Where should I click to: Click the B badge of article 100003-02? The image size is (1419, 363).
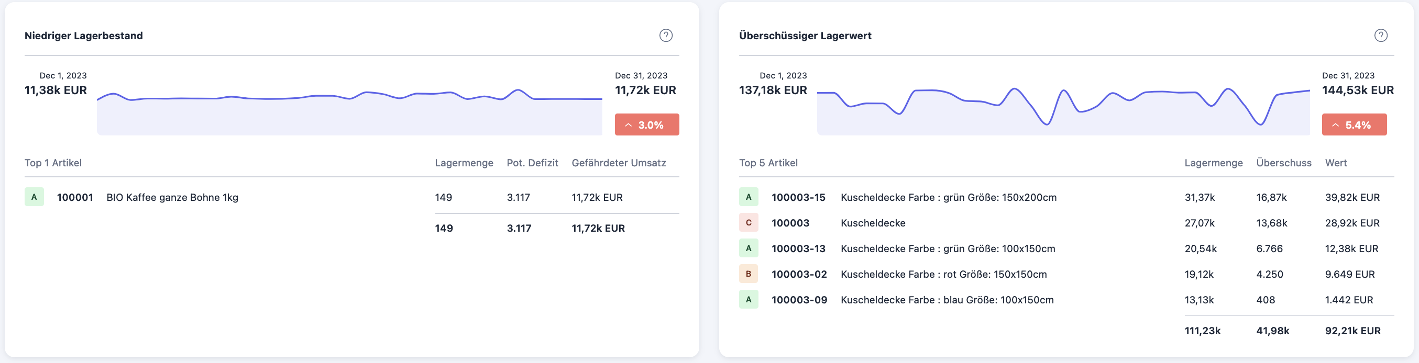(x=748, y=274)
